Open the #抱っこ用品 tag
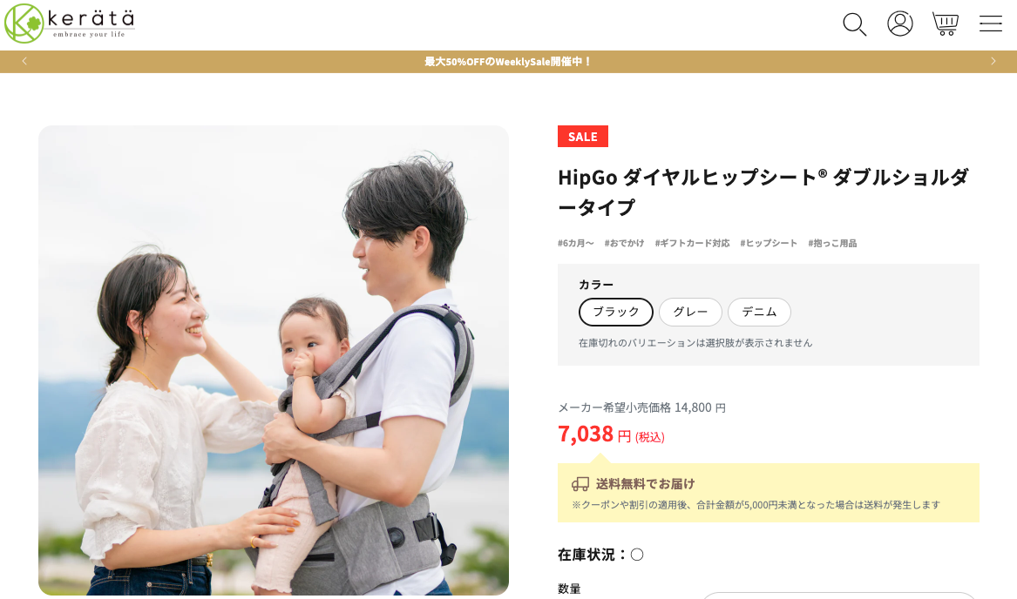The height and width of the screenshot is (599, 1017). (832, 243)
